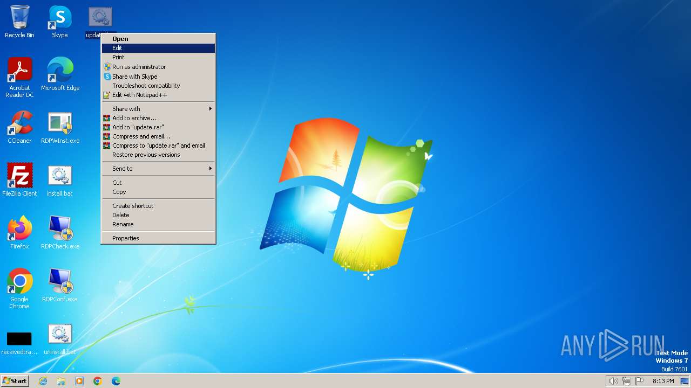Screen dimensions: 691x388
Task: Select Create shortcut
Action: [158, 206]
